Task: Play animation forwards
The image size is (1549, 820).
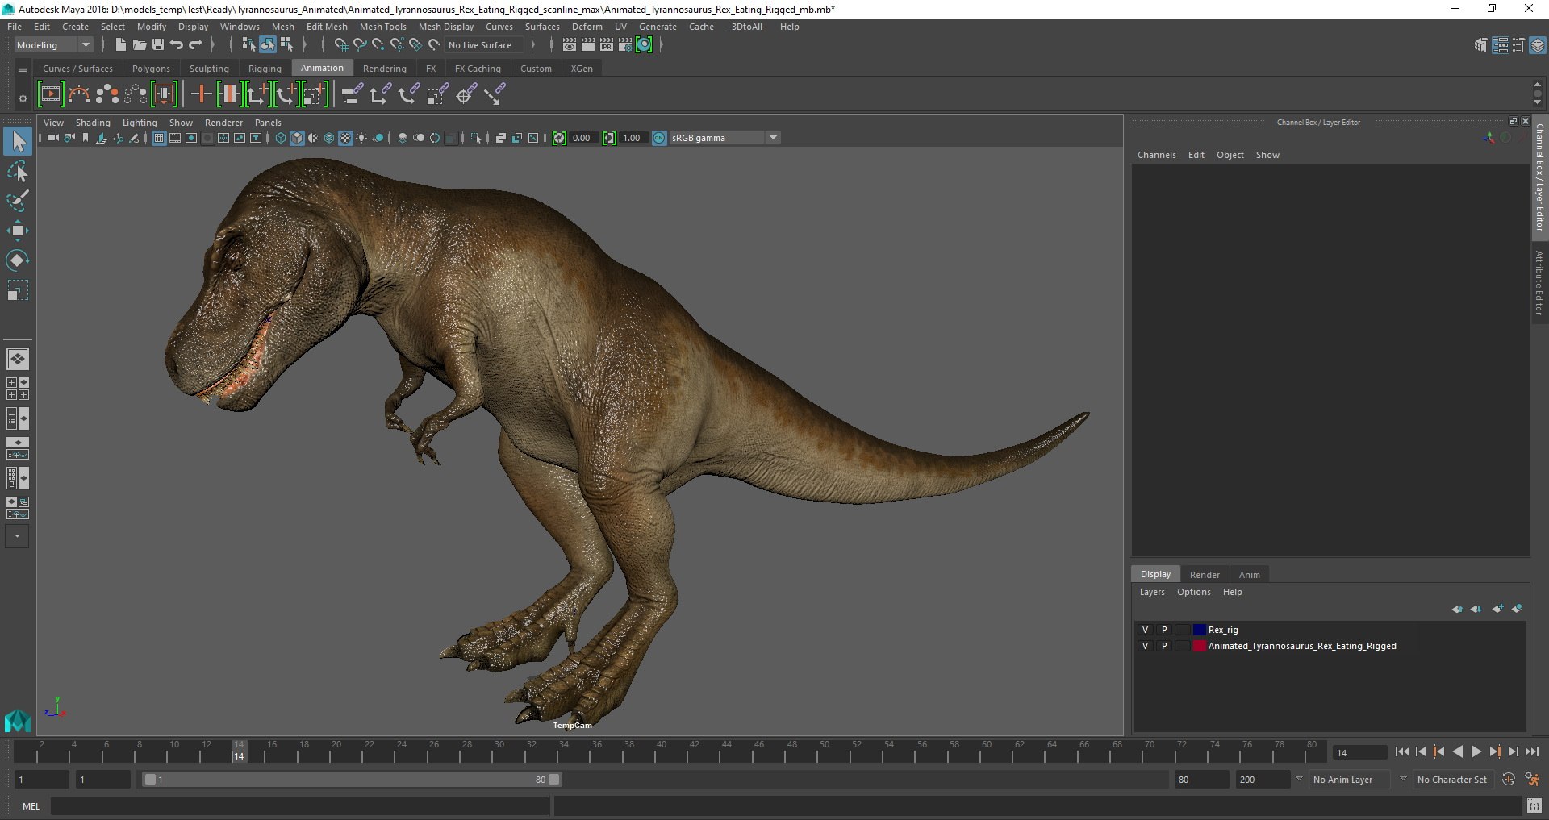Action: coord(1476,751)
